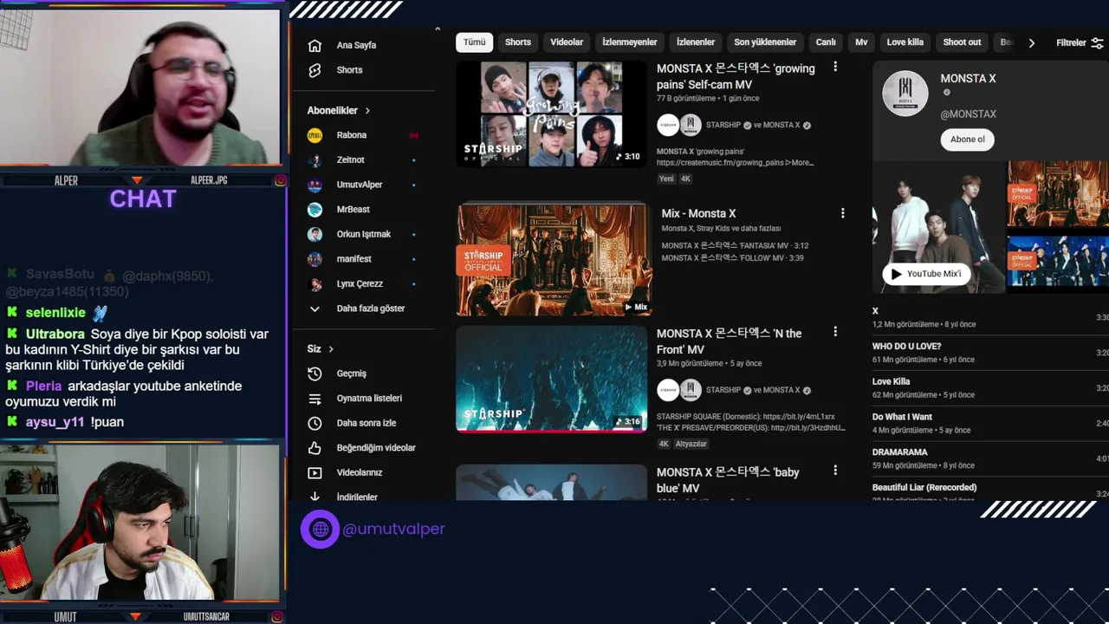Select the Shoot out chip
1109x624 pixels.
click(962, 42)
